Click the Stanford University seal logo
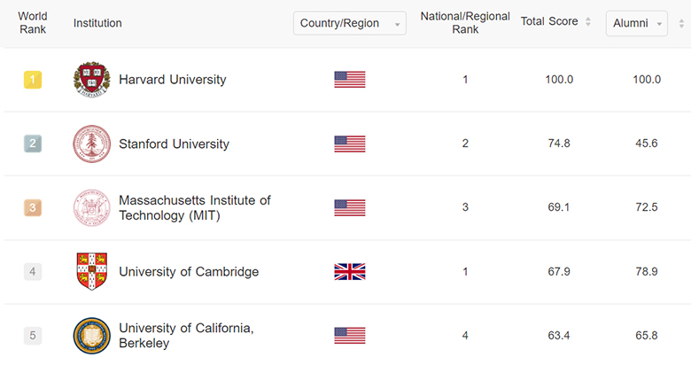This screenshot has width=691, height=365. click(x=92, y=144)
